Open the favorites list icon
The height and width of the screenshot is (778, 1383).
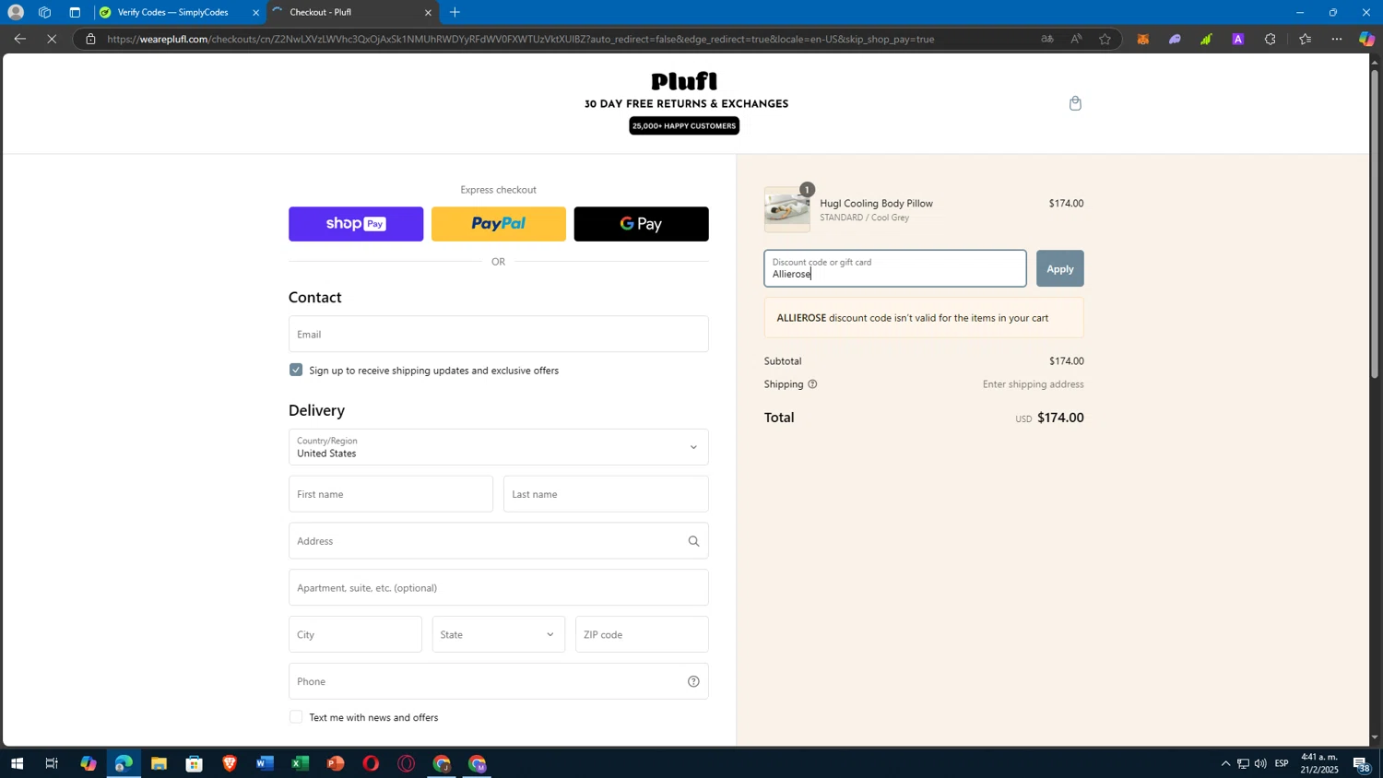click(1305, 39)
